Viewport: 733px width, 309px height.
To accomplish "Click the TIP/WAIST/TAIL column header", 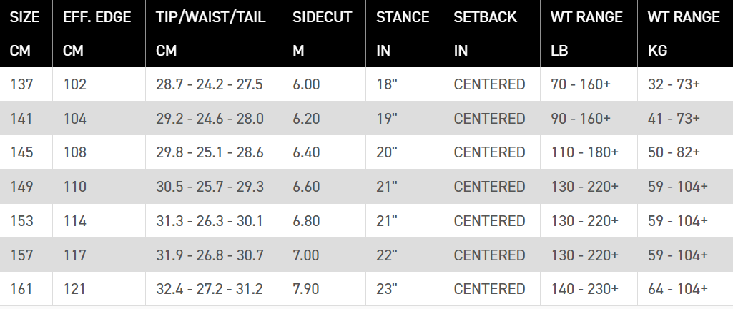I will 214,34.
